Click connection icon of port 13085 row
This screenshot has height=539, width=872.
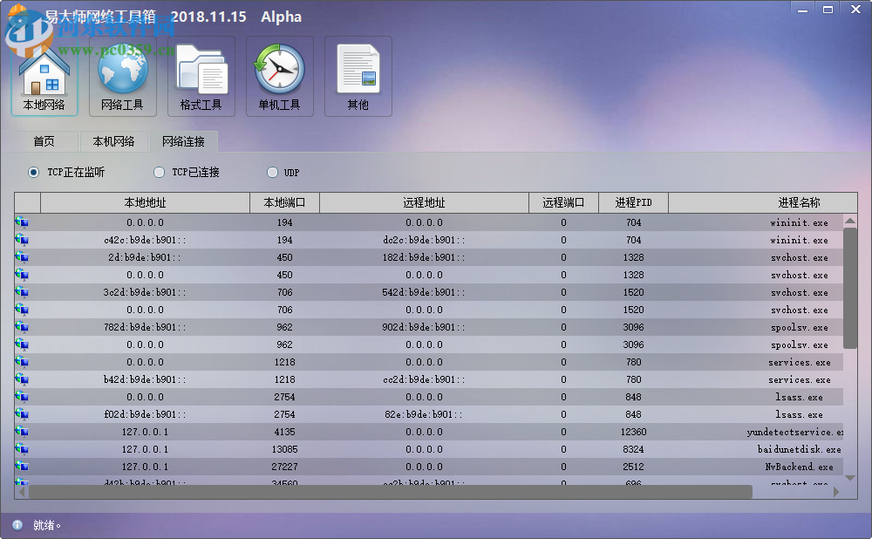(x=22, y=449)
